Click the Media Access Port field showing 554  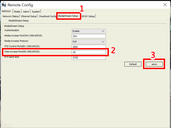click(89, 36)
